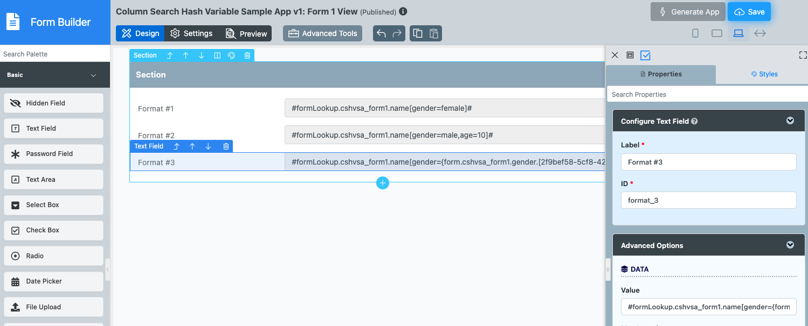808x326 pixels.
Task: Delete the selected Text Field element
Action: (x=226, y=146)
